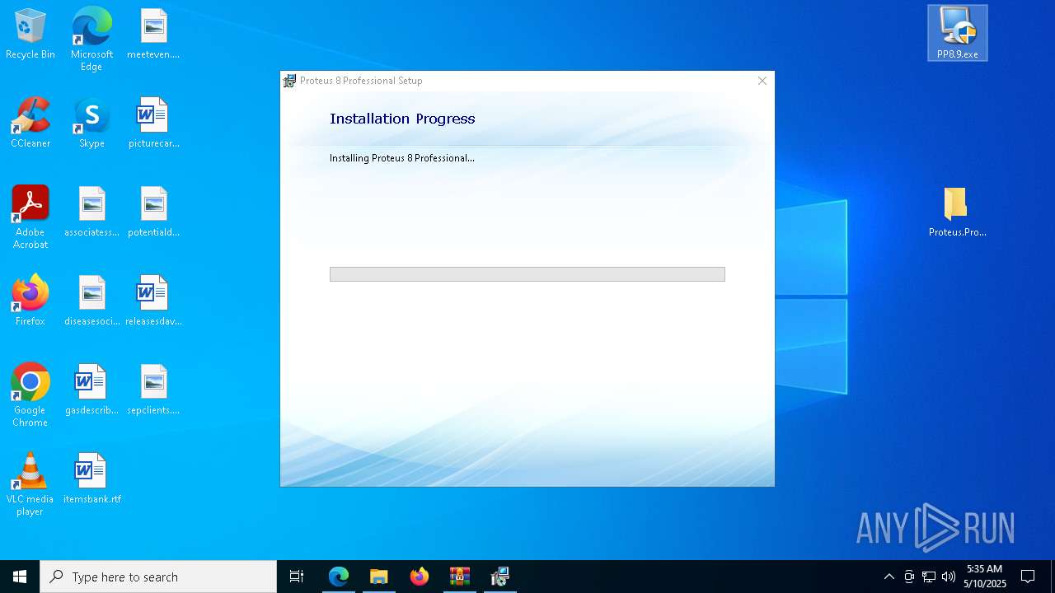
Task: Open the Windows Start menu
Action: (x=20, y=577)
